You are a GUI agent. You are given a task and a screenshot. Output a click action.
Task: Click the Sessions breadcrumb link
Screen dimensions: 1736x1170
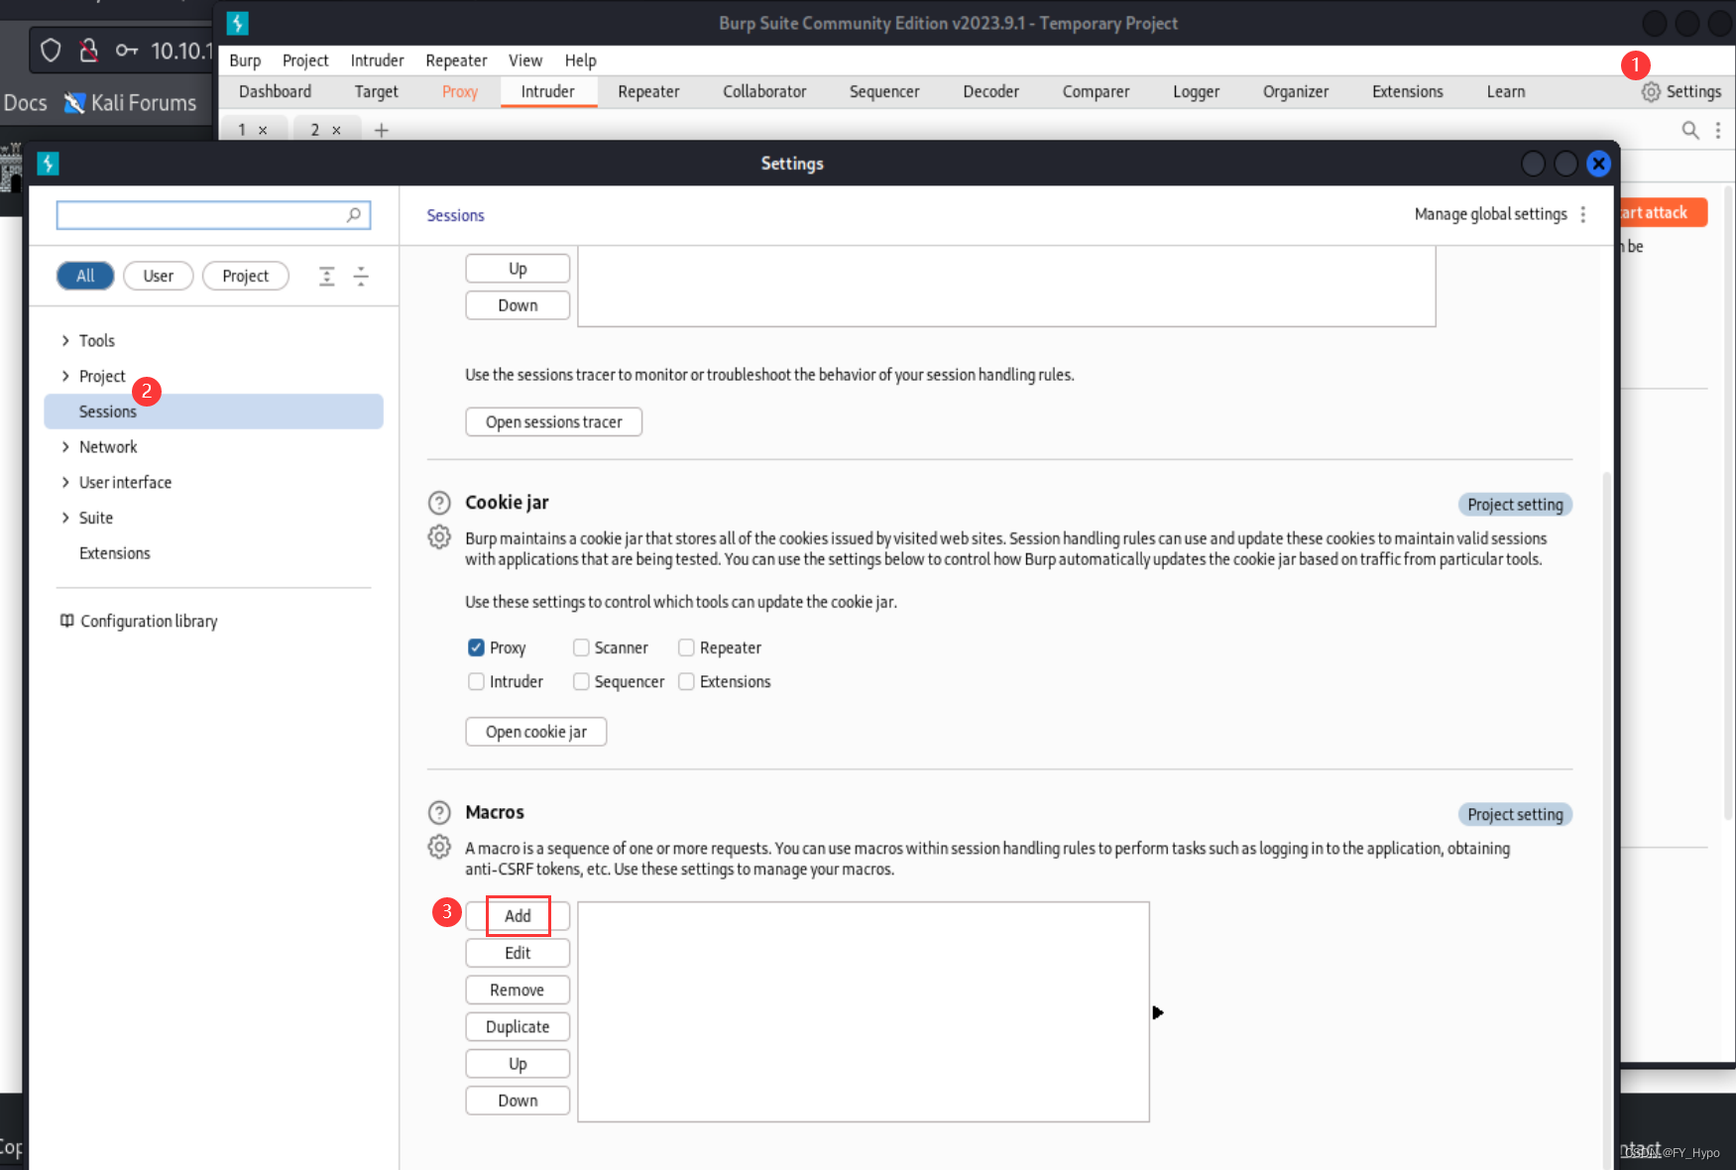point(455,215)
